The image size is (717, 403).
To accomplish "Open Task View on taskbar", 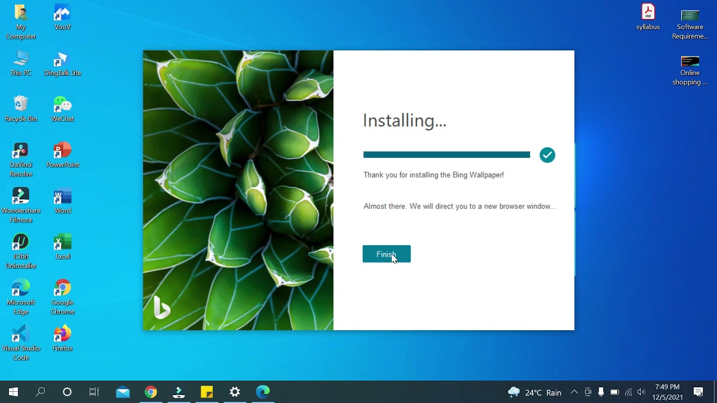I will tap(94, 392).
